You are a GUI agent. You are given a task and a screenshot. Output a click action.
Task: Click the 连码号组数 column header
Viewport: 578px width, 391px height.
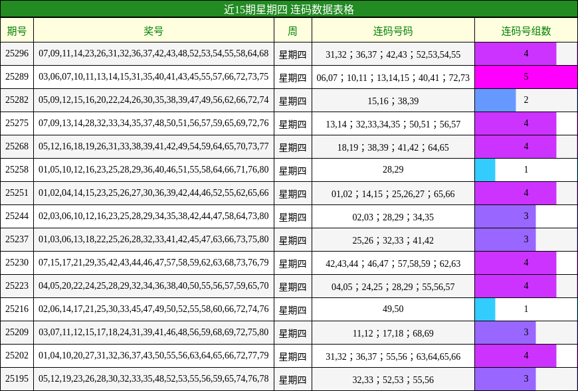[525, 29]
